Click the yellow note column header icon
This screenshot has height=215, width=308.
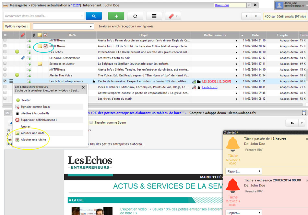point(40,35)
